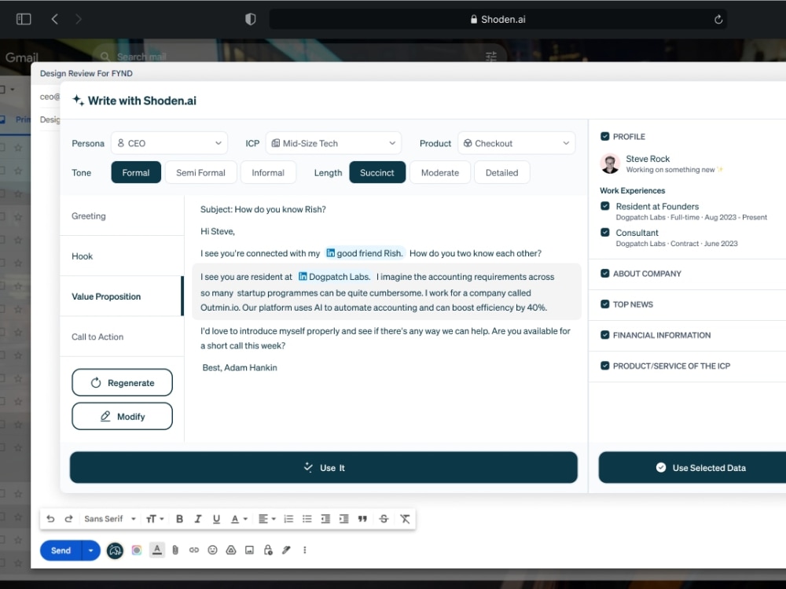Click the Shoden.ai round extension icon
The height and width of the screenshot is (589, 786).
[115, 551]
